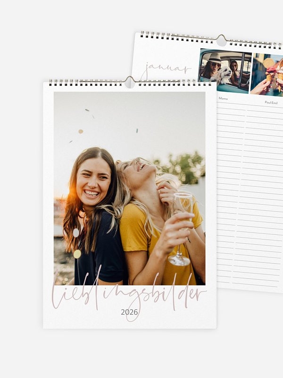Image resolution: width=283 pixels, height=378 pixels.
Task: Select the gold confetti dot near the dark shirt
Action: [77, 254]
